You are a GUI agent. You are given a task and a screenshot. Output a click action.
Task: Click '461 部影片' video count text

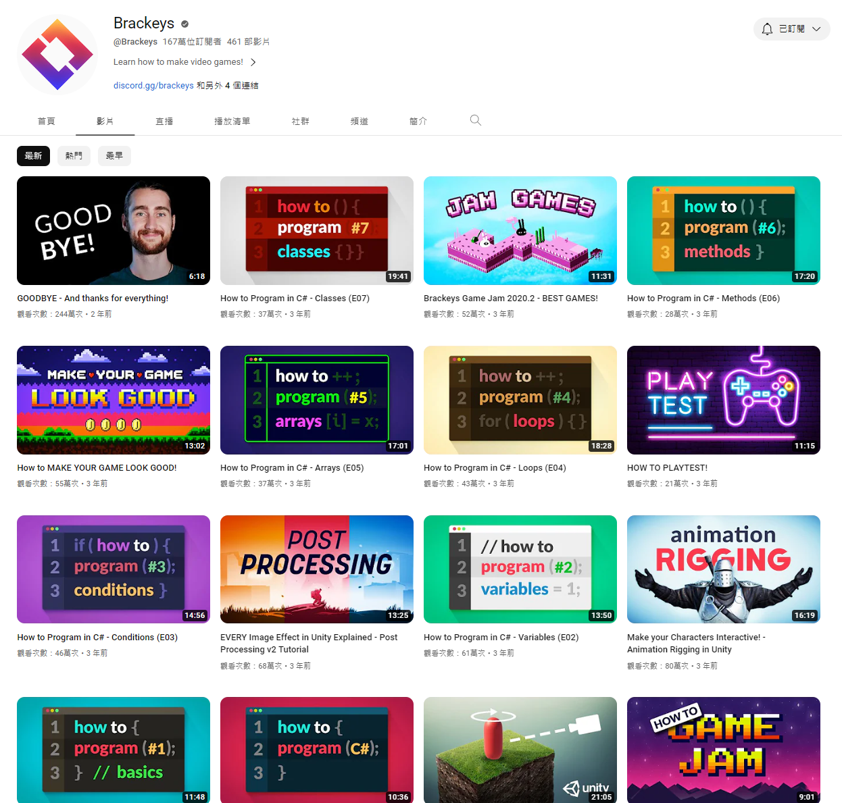point(249,42)
